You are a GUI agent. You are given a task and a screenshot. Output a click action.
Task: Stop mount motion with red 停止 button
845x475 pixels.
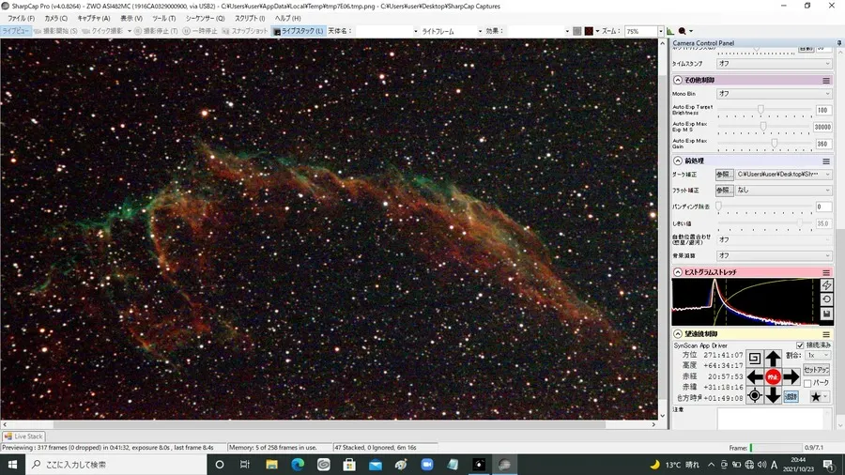773,377
